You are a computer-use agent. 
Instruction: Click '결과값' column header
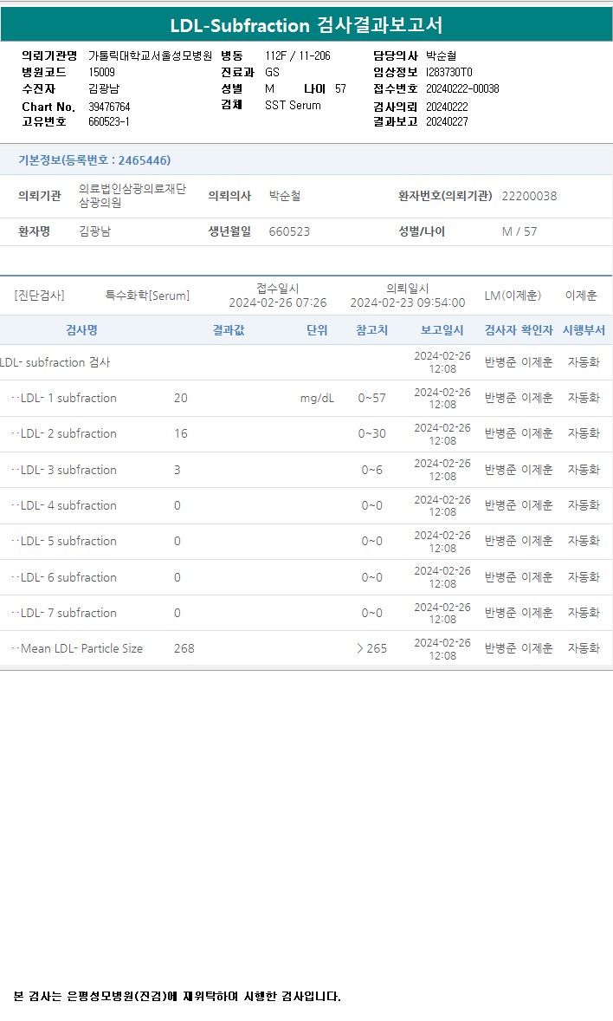229,330
